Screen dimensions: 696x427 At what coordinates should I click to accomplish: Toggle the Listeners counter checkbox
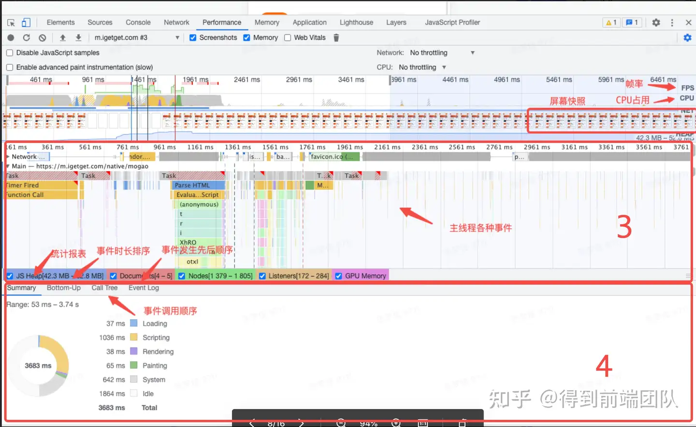point(262,276)
